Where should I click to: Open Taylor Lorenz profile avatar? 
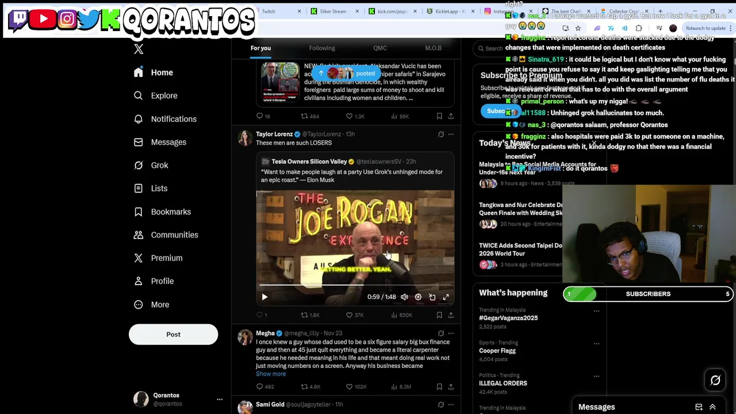click(245, 138)
